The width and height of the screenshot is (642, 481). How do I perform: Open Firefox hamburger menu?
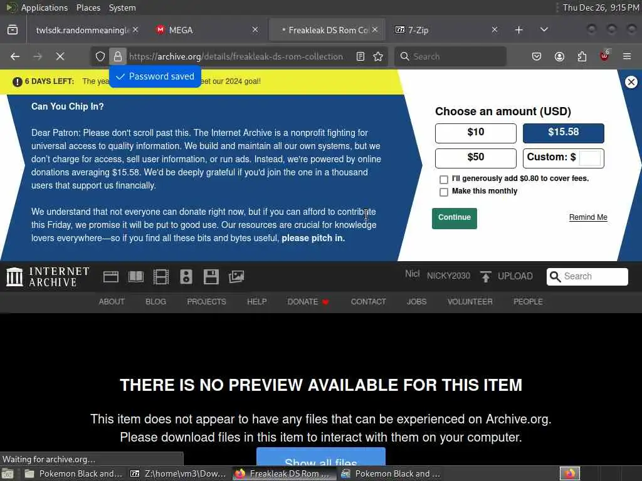pos(627,56)
